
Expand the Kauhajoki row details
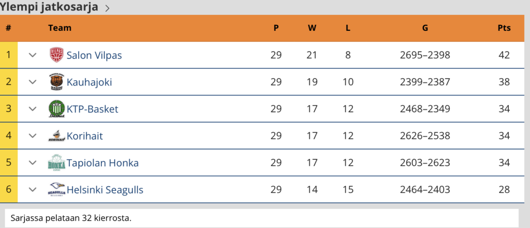click(33, 82)
